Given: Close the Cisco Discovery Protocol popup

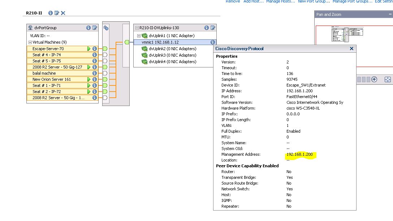Looking at the screenshot, I should [x=352, y=49].
